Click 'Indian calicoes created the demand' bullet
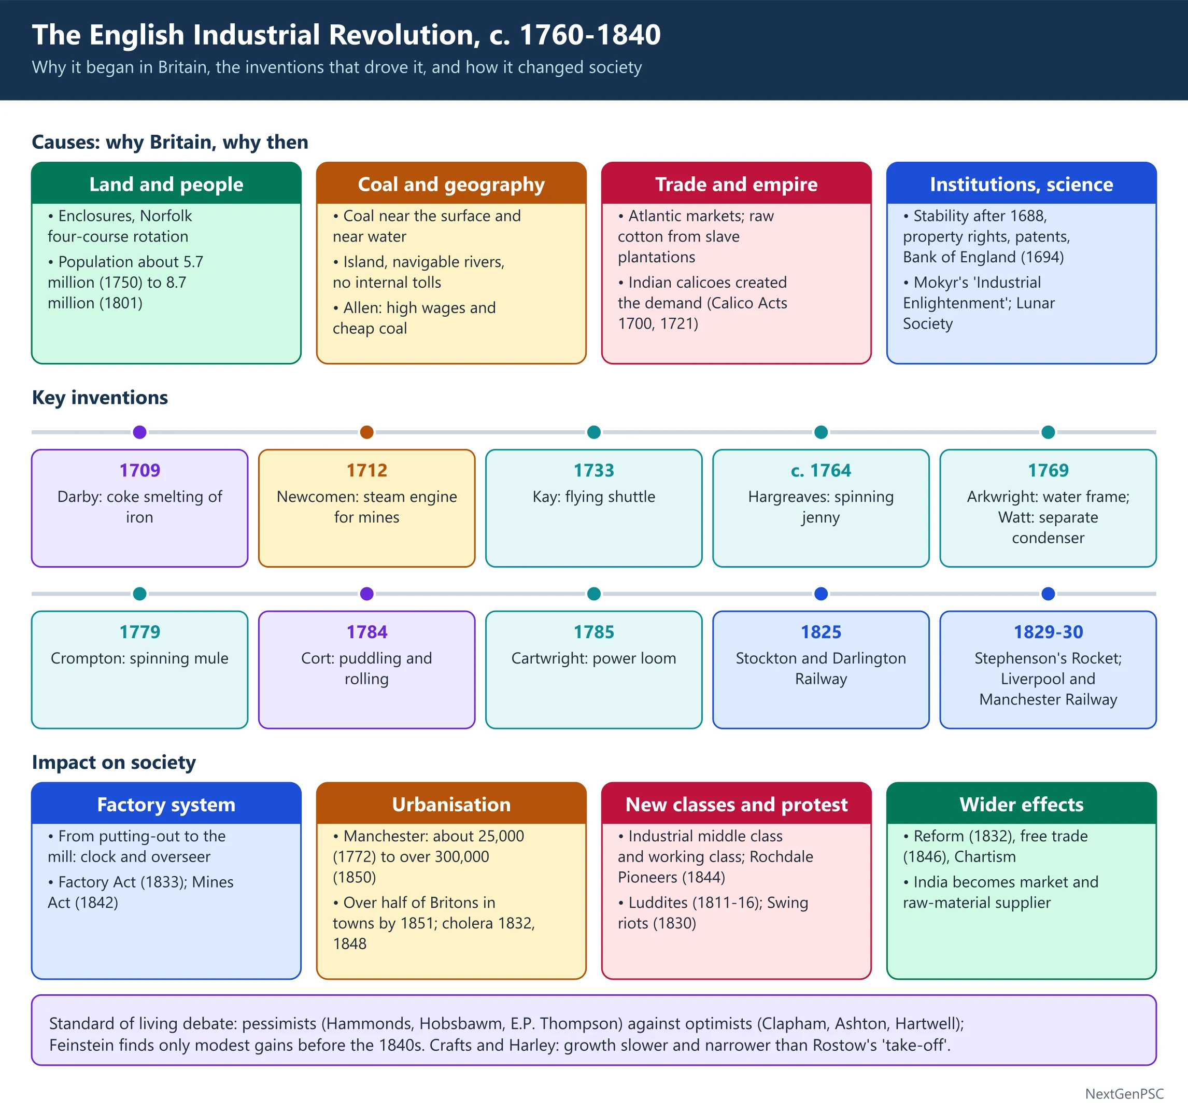This screenshot has width=1188, height=1113. [x=702, y=303]
